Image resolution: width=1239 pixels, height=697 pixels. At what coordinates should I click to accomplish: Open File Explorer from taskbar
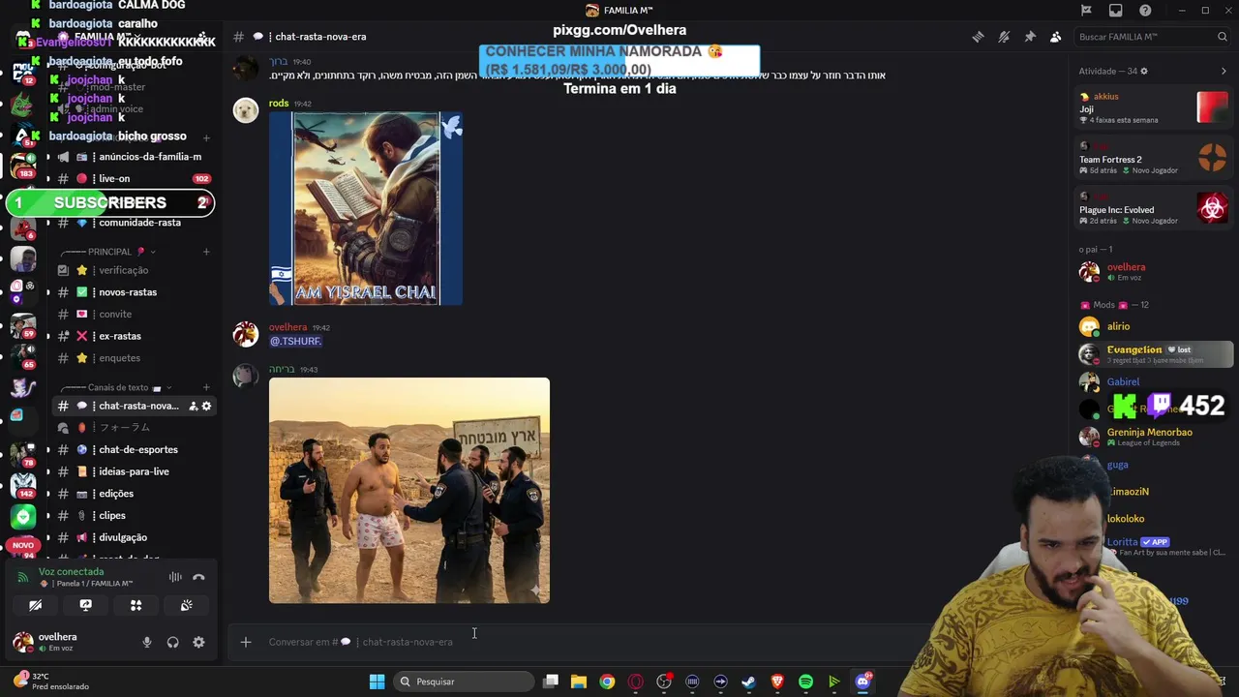point(578,682)
